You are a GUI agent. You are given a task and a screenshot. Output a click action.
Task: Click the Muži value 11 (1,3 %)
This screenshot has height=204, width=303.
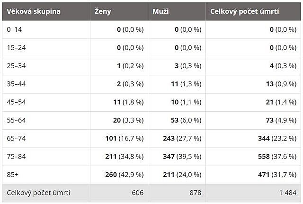[186, 84]
